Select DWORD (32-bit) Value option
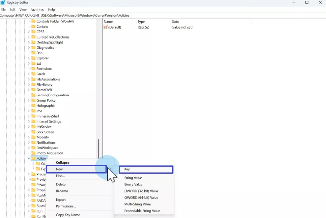The image size is (326, 218). click(141, 191)
